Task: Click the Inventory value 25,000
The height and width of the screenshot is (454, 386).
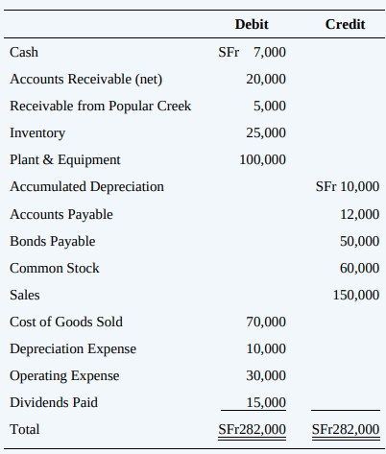Action: pos(266,132)
